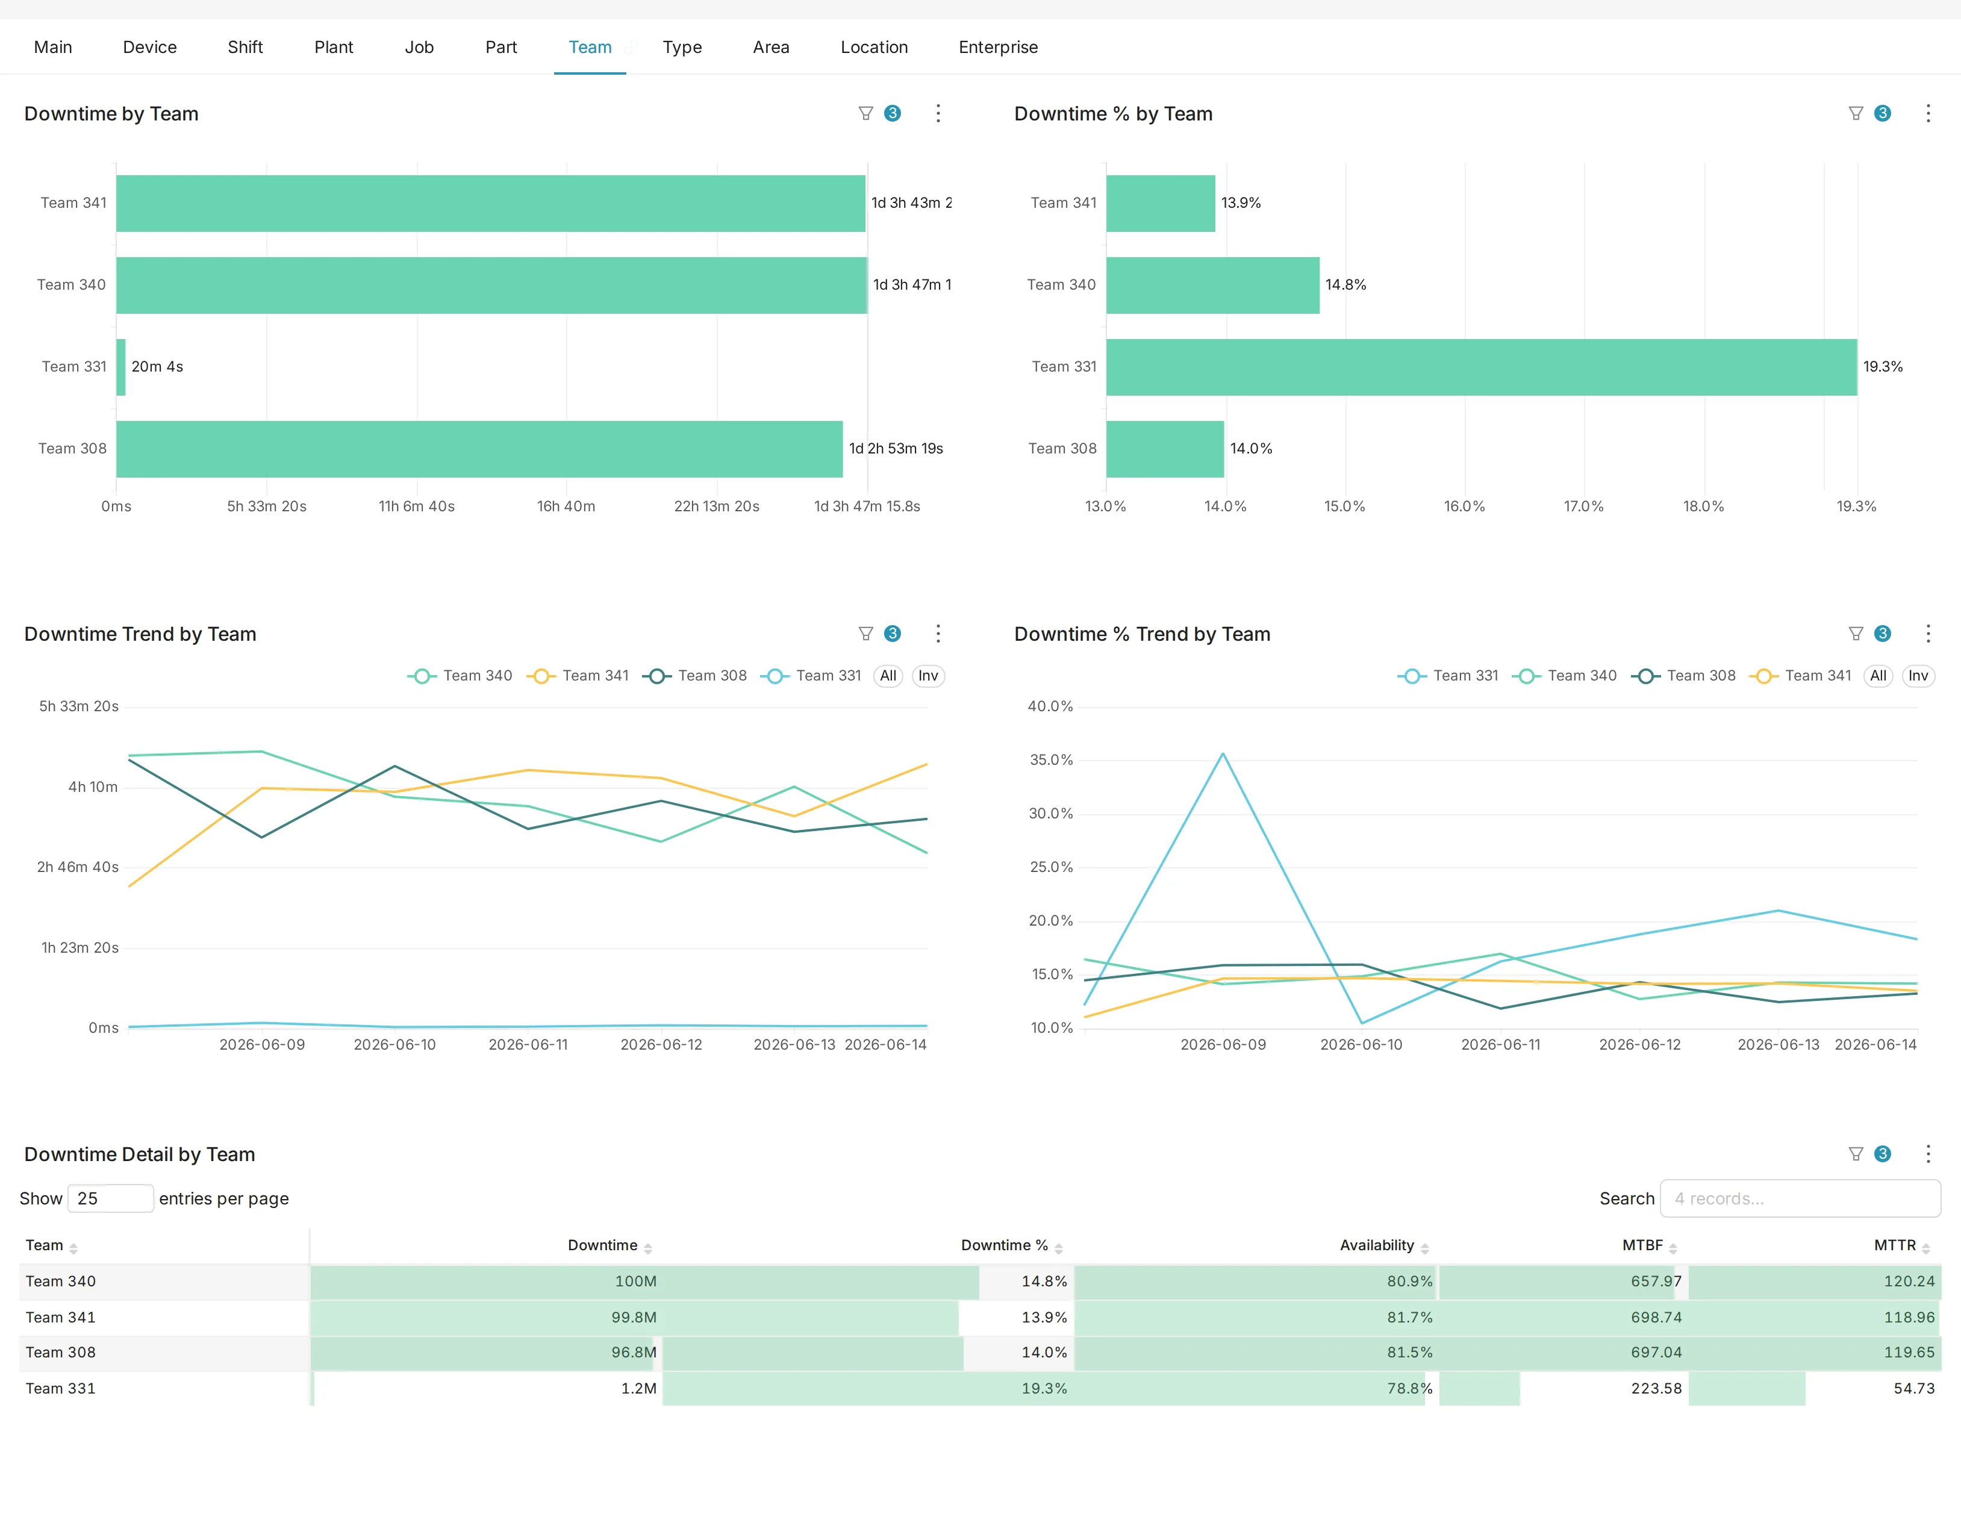Click the filter count badge on Downtime Detail by Team
The image size is (1961, 1520).
[x=1883, y=1154]
